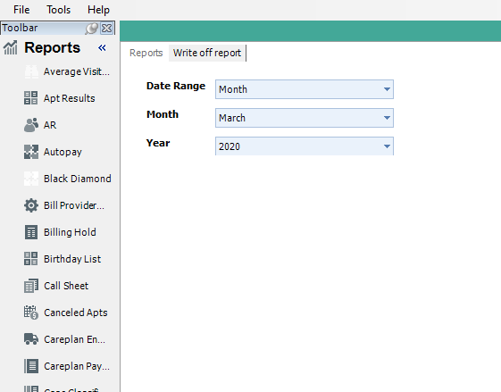Click the Bill Provider gear icon

click(31, 205)
